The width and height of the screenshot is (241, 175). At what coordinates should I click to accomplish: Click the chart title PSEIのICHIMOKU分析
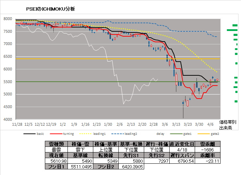51,9
